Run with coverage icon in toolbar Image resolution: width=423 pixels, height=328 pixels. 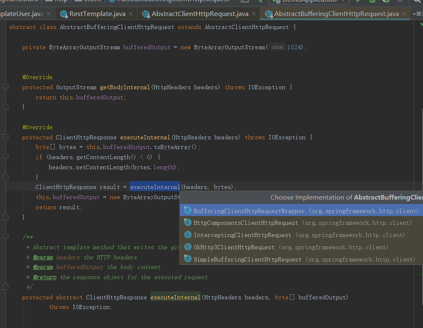(x=386, y=1)
